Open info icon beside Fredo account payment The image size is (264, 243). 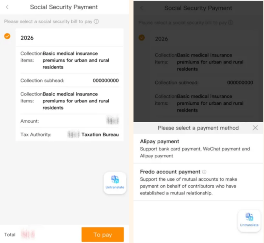coord(204,172)
